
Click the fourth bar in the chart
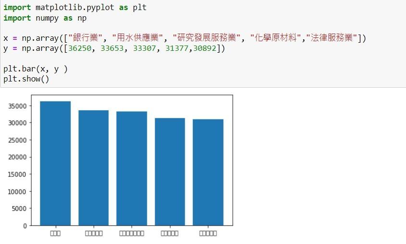pos(170,172)
